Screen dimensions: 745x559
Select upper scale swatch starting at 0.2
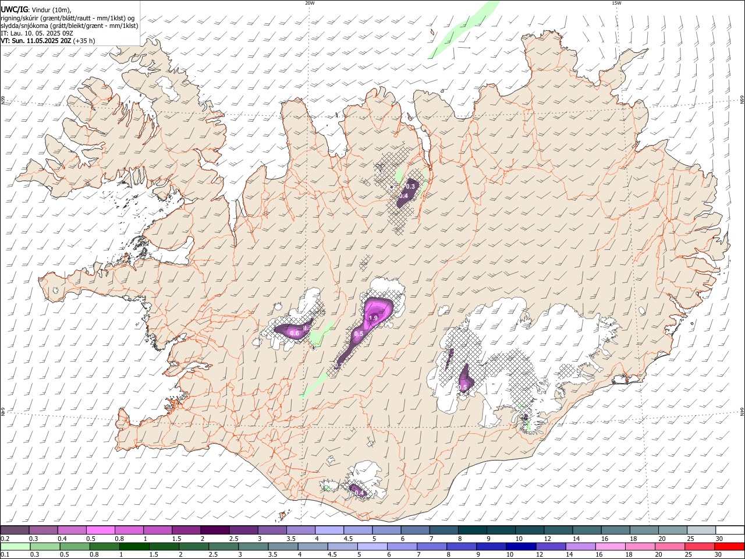coord(15,530)
